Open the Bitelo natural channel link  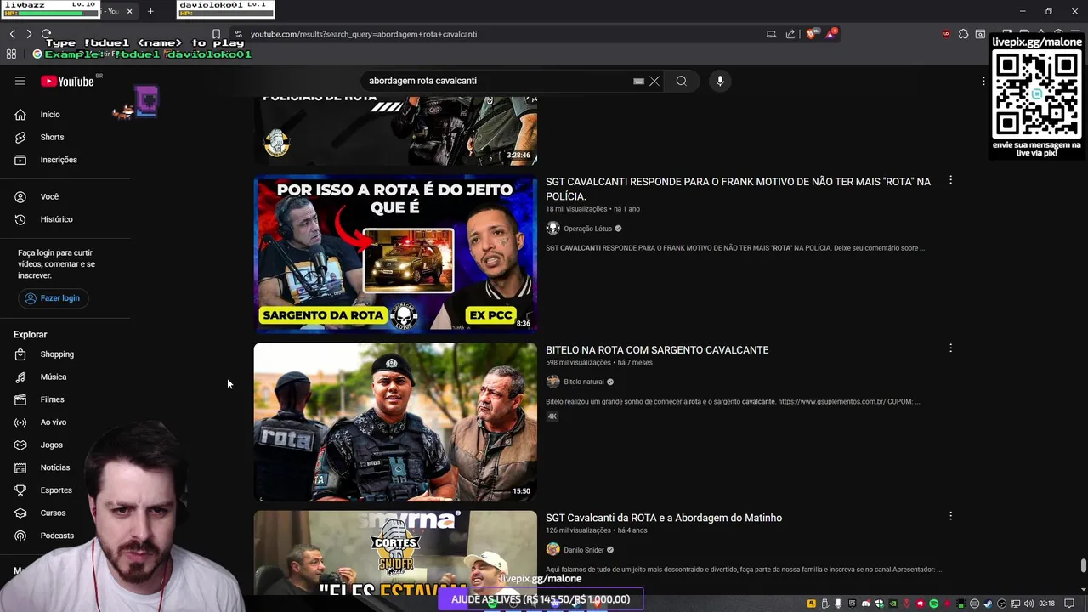coord(583,382)
